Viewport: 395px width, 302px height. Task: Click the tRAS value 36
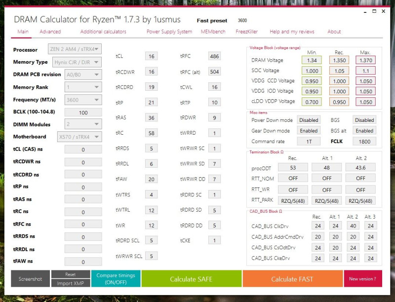(152, 118)
